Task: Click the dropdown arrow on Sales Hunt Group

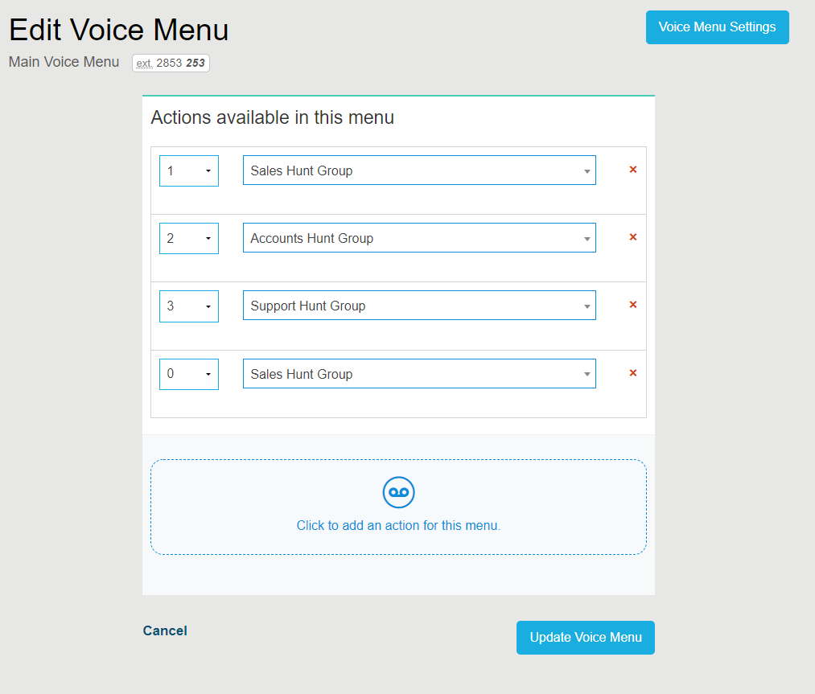Action: [587, 170]
